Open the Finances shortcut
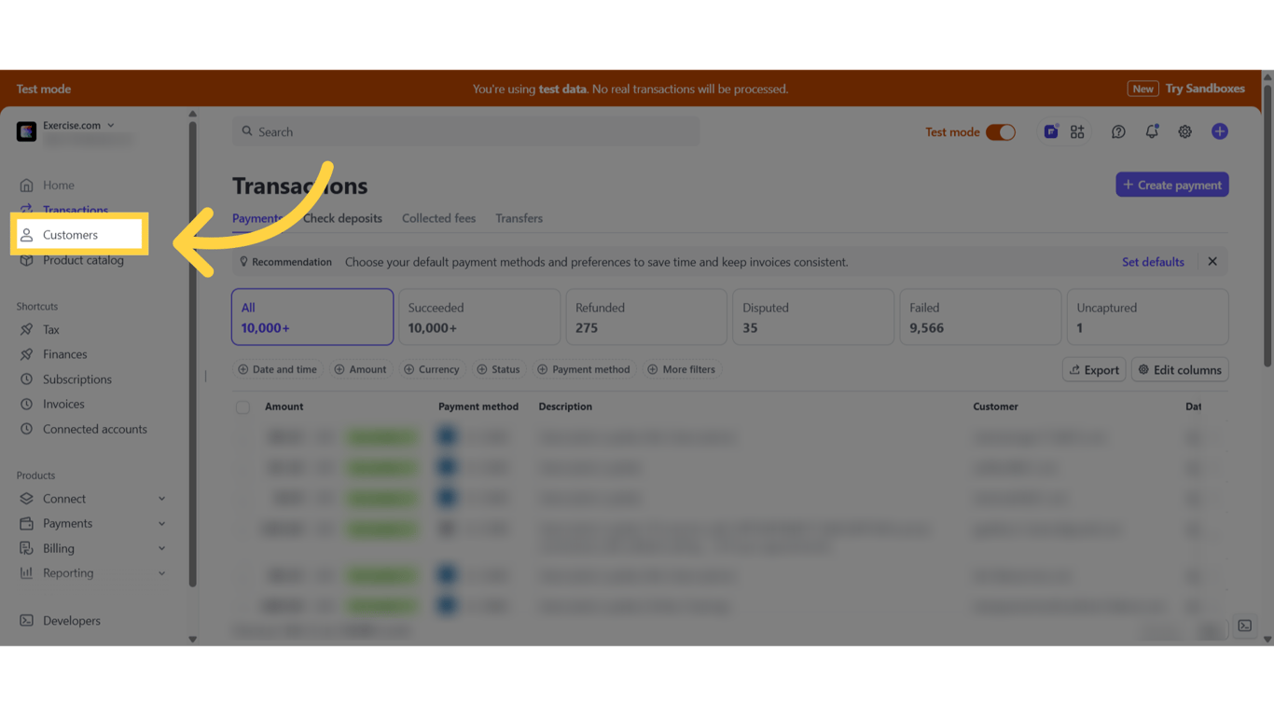This screenshot has width=1274, height=716. (63, 353)
